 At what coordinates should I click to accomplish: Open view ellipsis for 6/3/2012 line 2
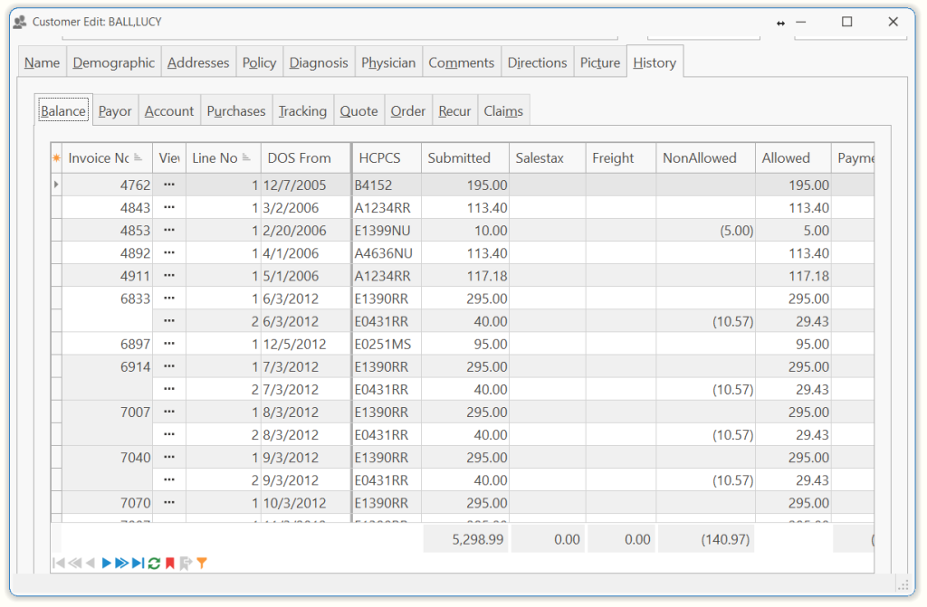[169, 321]
